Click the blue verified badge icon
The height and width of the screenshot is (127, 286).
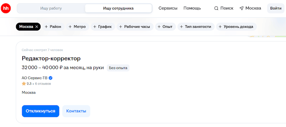pyautogui.click(x=51, y=78)
